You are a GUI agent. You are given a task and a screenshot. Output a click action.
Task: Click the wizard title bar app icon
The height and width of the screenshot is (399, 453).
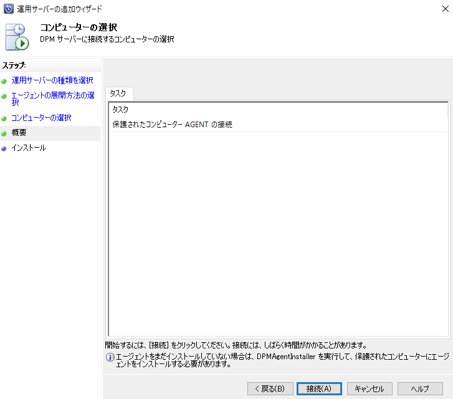[8, 9]
